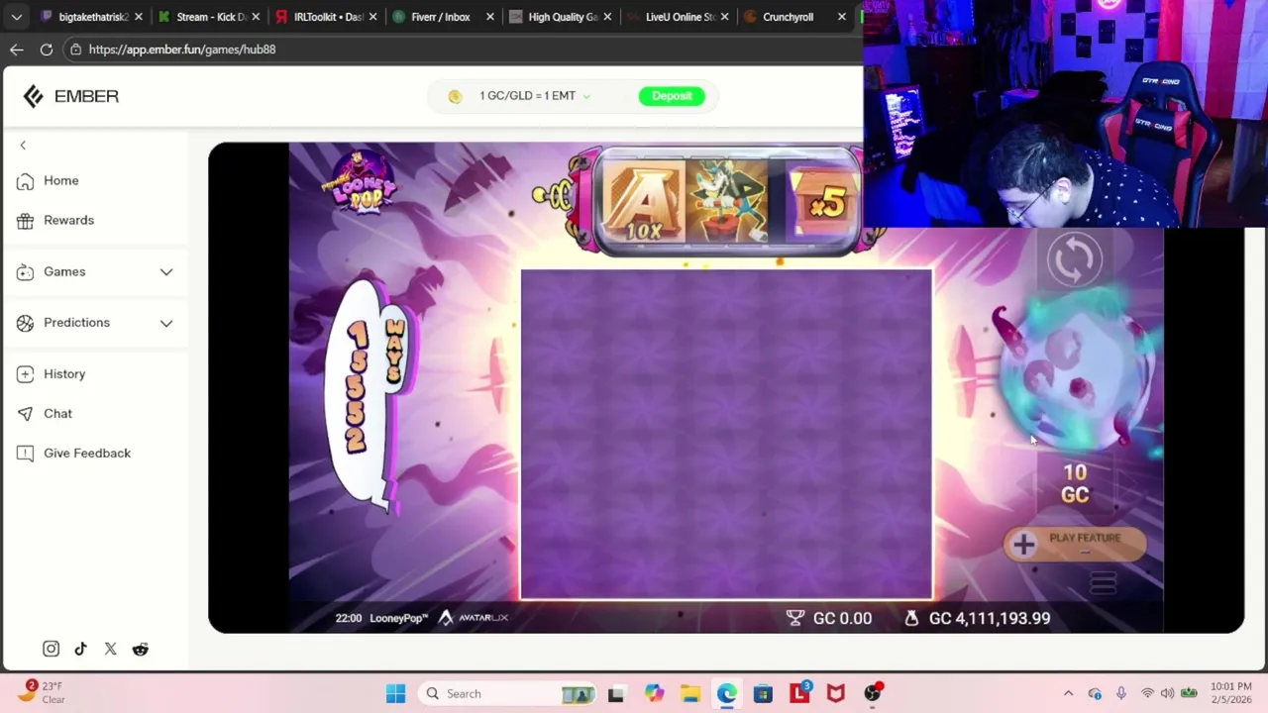This screenshot has width=1268, height=713.
Task: Click the LooneyPop game logo
Action: point(360,182)
